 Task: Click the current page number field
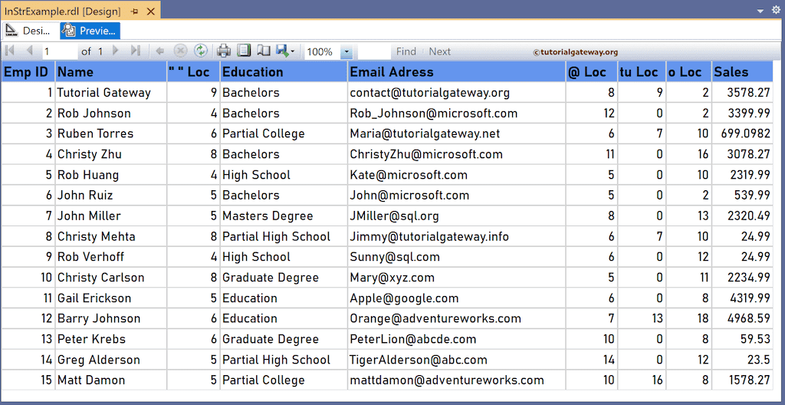(60, 51)
